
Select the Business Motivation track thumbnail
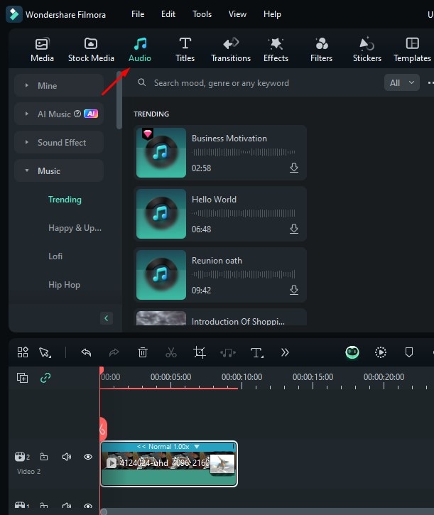[161, 153]
